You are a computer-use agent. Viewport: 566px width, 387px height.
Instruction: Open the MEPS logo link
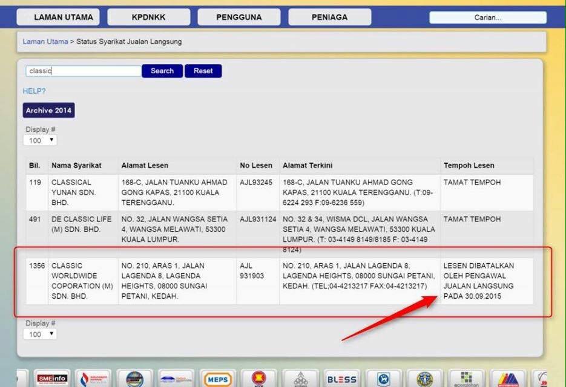tap(218, 379)
